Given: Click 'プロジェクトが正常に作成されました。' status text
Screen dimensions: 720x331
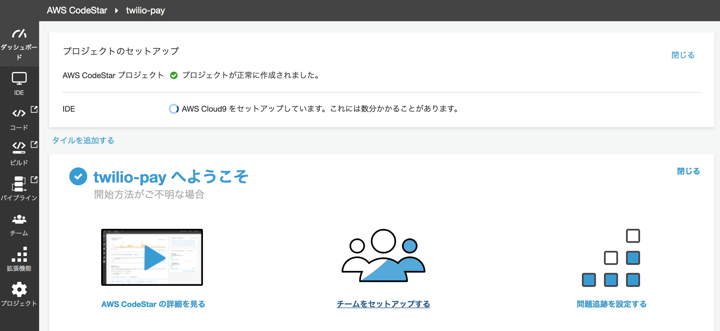Looking at the screenshot, I should coord(252,75).
